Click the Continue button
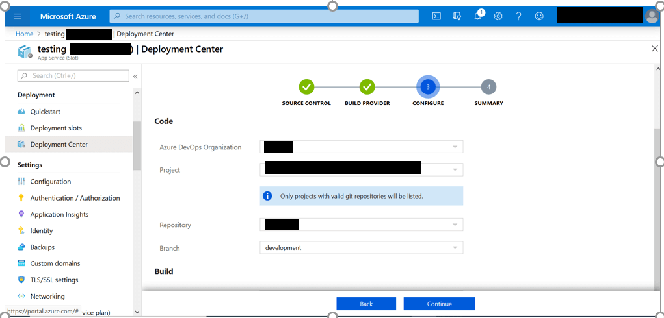This screenshot has height=318, width=664. tap(439, 304)
